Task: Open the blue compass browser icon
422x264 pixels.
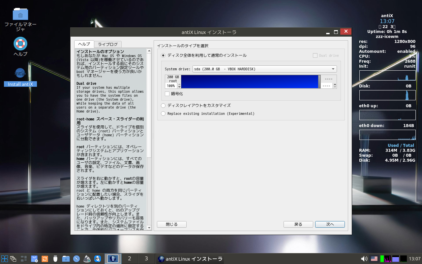Action: [x=76, y=259]
